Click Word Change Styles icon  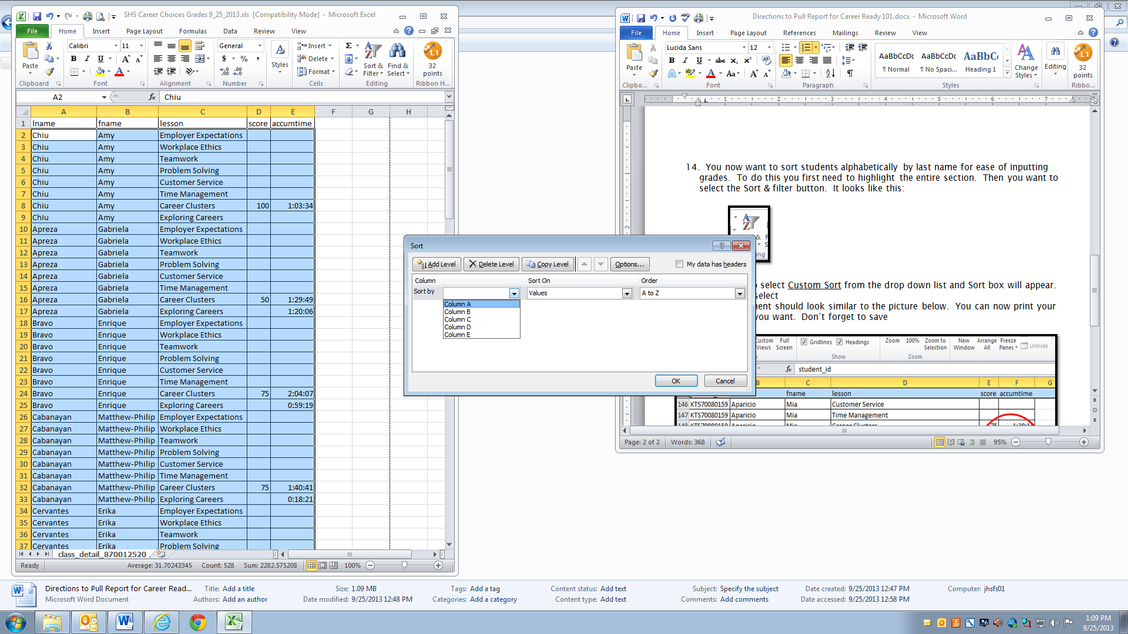[1026, 53]
